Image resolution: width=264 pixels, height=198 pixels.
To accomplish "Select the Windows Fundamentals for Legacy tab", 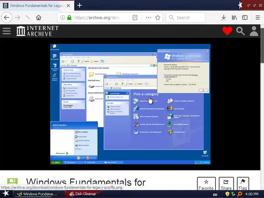I will (36, 6).
